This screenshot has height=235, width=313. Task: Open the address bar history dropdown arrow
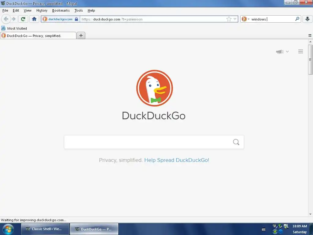235,19
